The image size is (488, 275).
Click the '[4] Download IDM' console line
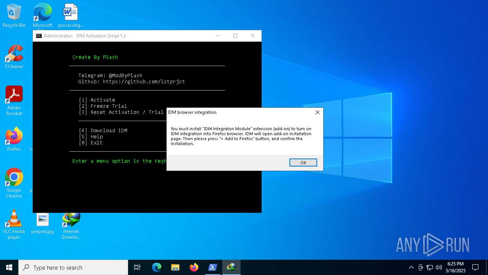[103, 131]
